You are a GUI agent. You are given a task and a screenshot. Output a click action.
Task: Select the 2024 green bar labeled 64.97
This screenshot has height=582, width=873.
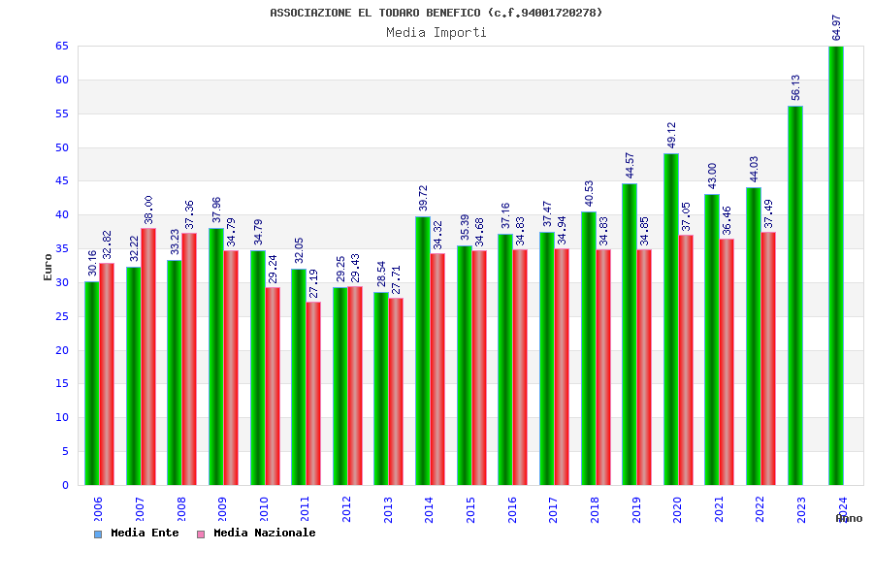click(836, 266)
